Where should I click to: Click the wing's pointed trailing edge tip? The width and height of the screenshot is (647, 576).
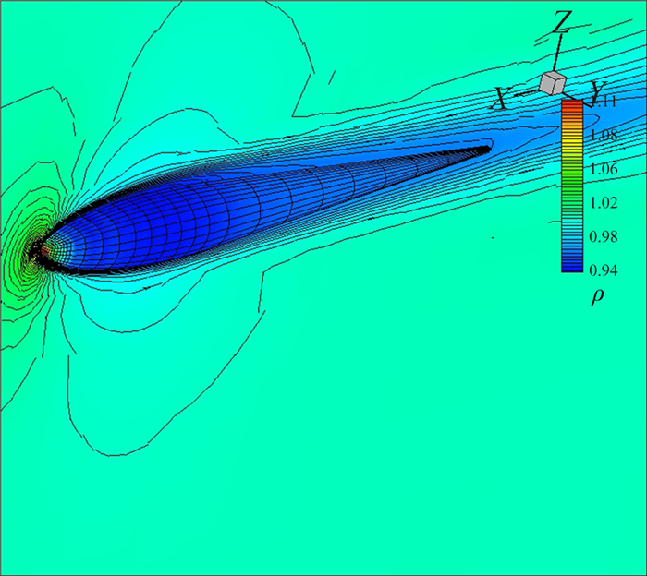tap(488, 147)
